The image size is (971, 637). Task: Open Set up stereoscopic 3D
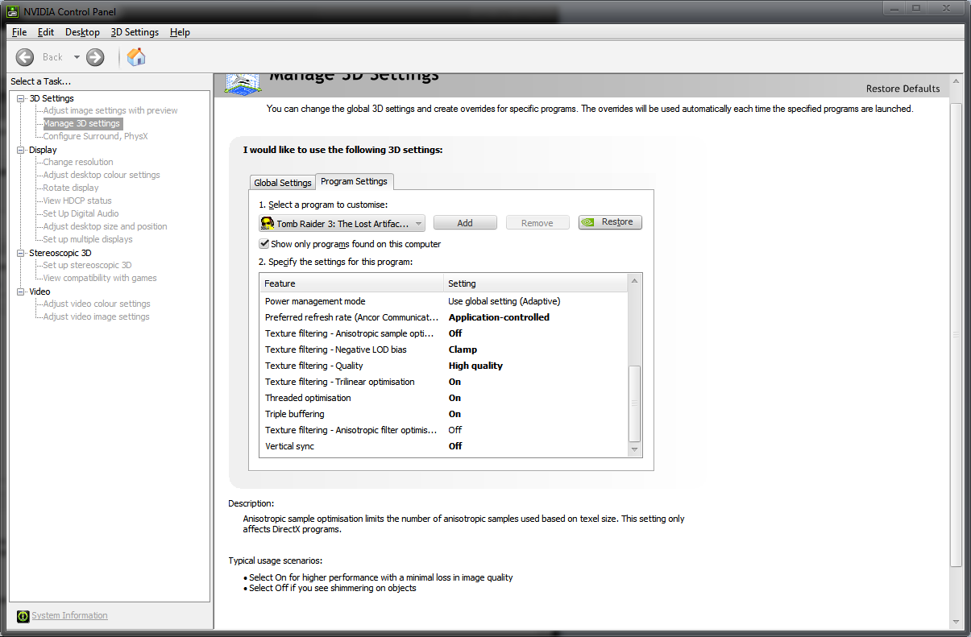click(x=87, y=266)
